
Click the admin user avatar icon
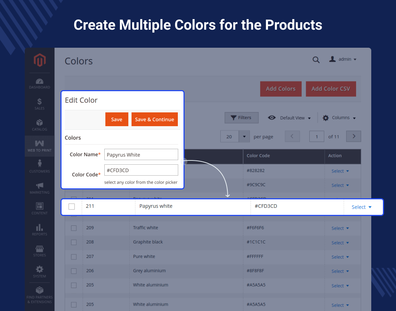[332, 59]
